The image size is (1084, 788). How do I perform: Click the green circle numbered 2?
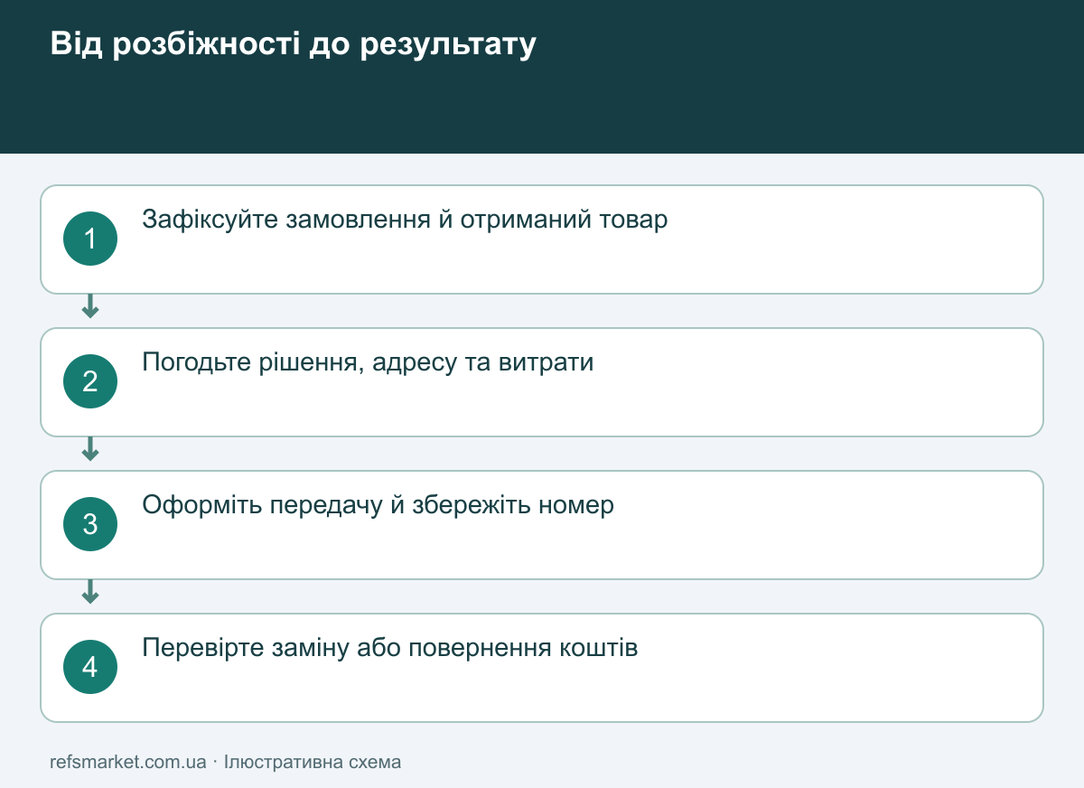click(90, 381)
